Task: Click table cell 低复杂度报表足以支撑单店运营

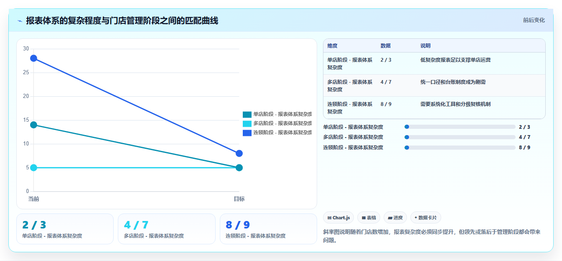Action: [455, 60]
